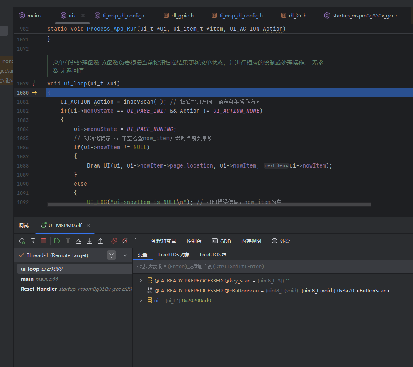Close the ui.c editor tab
413x367 pixels.
(x=83, y=15)
